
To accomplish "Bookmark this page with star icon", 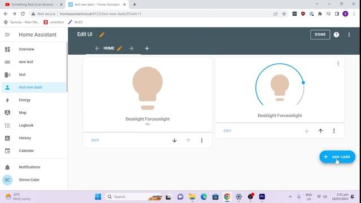I will point(284,14).
